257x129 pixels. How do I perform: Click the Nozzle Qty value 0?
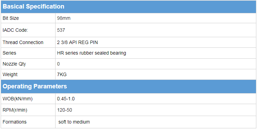[58, 64]
